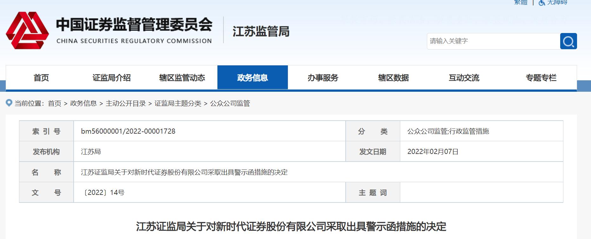Click 证监局主题分类 breadcrumb link
Screen dimensions: 591x239
coord(178,103)
